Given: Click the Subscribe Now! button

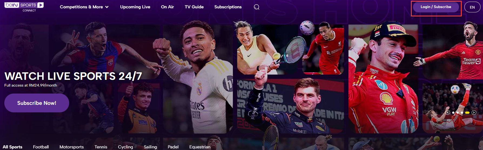Looking at the screenshot, I should click(x=37, y=103).
